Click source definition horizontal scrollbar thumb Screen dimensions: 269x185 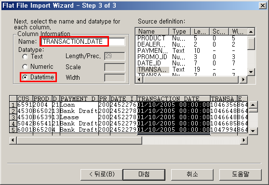tap(191, 79)
